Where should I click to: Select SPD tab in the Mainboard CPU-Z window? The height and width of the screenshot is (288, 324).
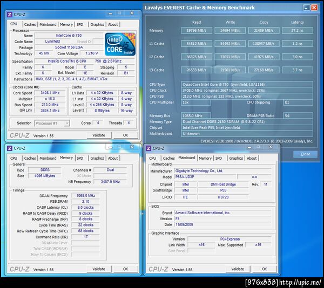(219, 158)
